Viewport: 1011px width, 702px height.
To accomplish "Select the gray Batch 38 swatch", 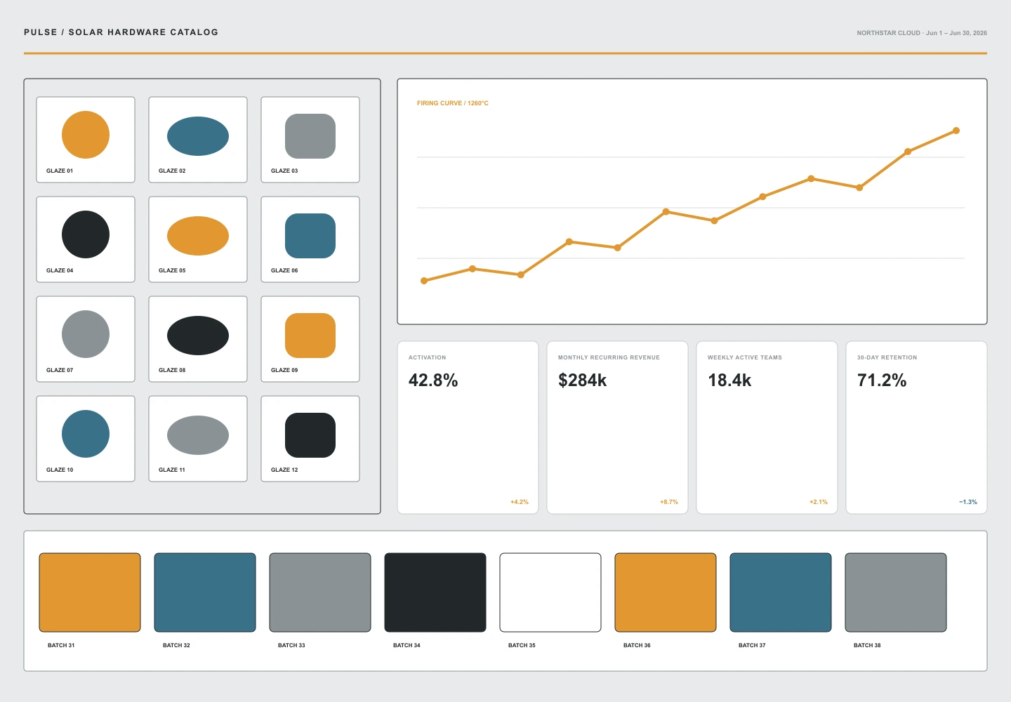I will 896,592.
